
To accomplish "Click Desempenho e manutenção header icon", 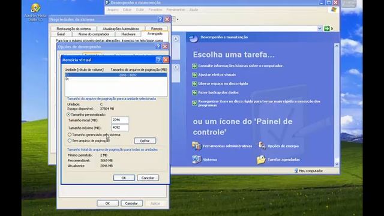I will tap(193, 38).
